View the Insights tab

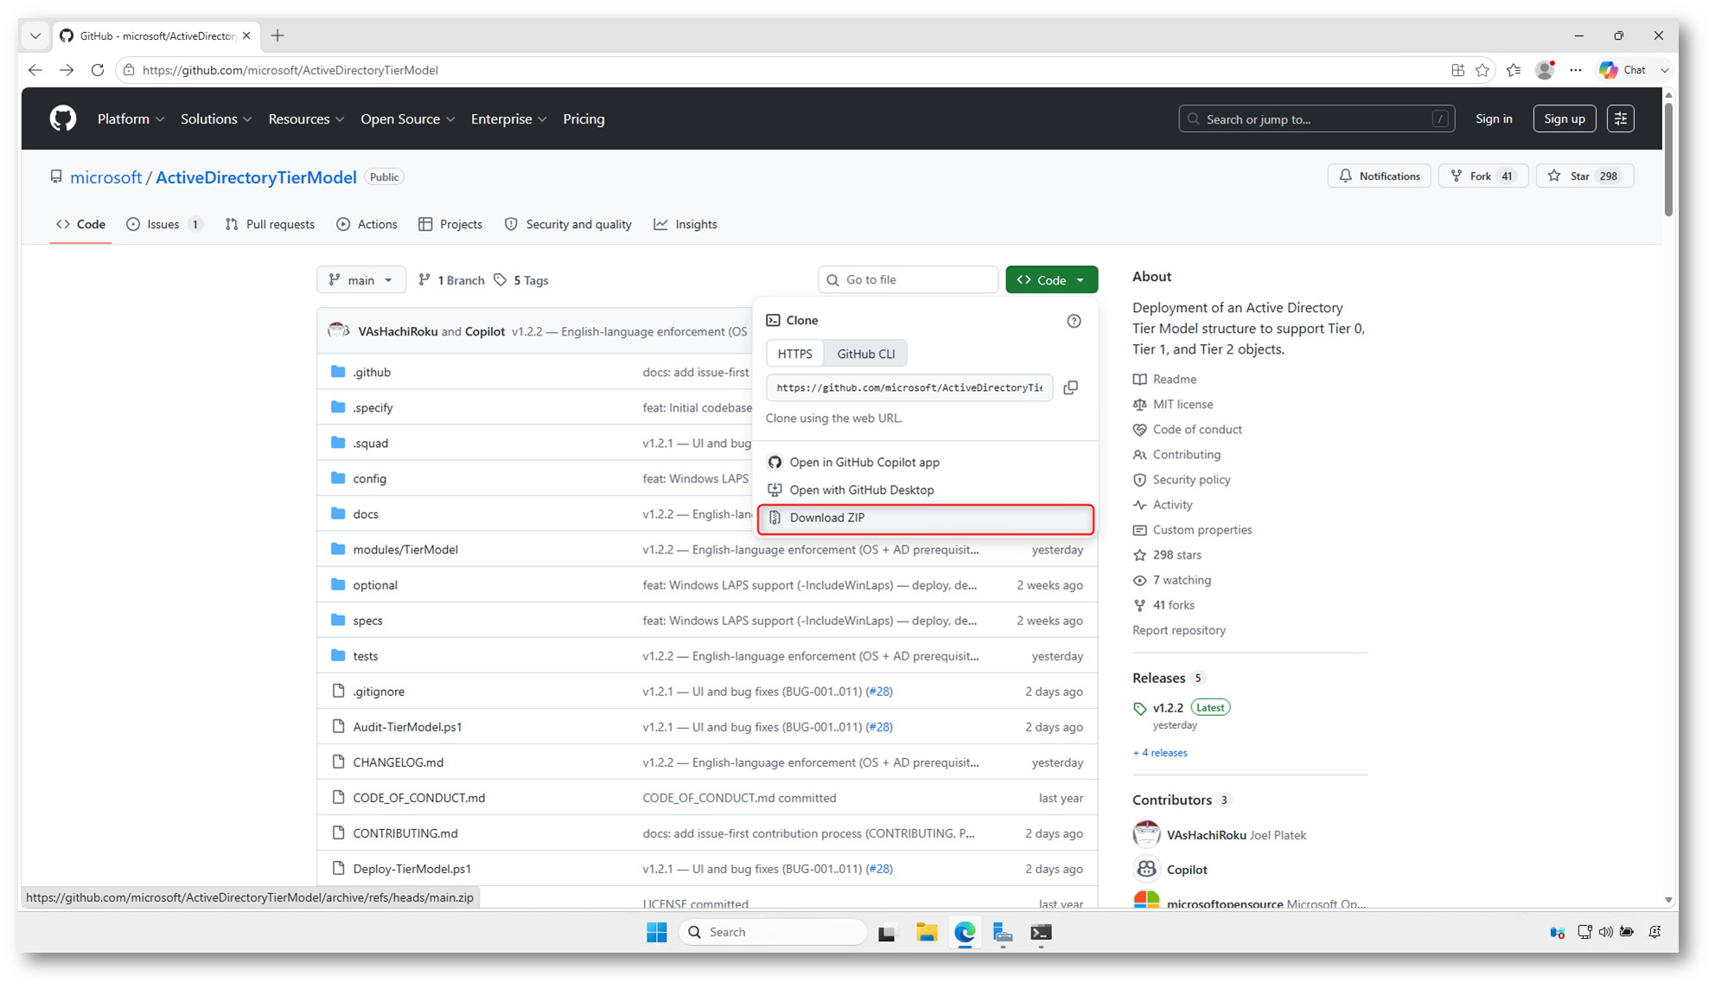point(685,225)
